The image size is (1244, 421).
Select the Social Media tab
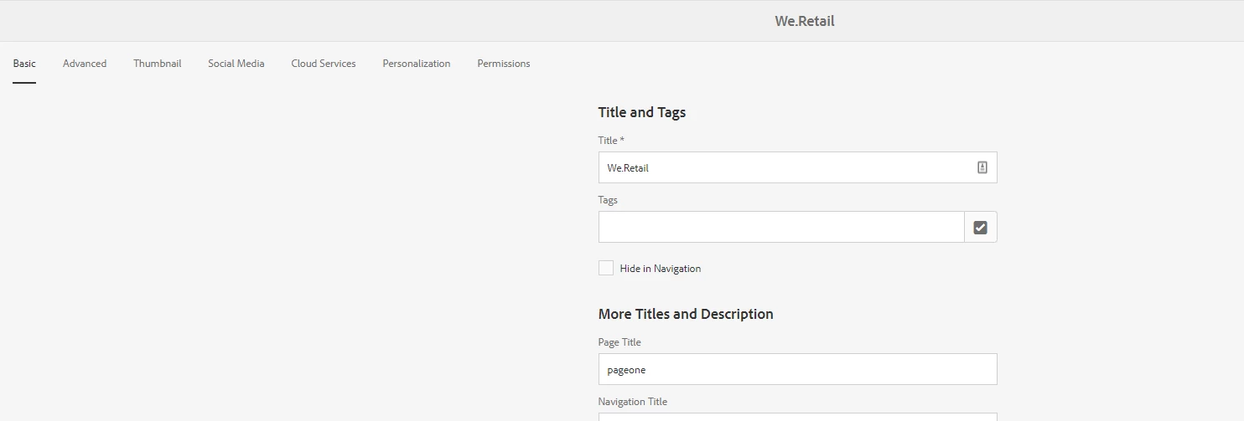pyautogui.click(x=236, y=64)
